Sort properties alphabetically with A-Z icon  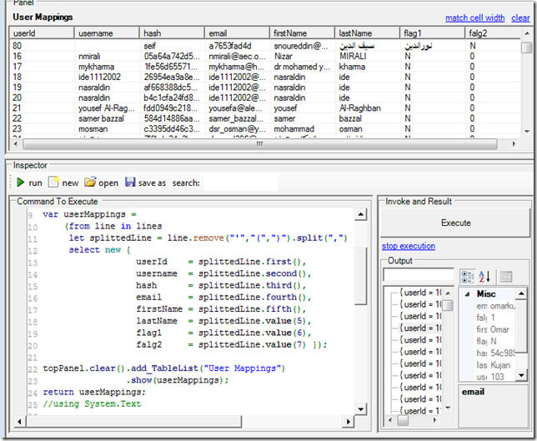(485, 276)
